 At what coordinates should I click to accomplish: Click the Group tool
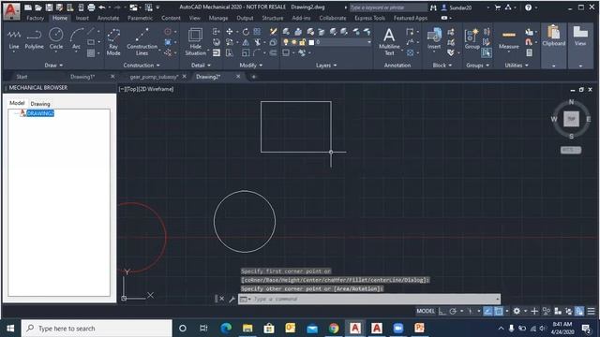tap(472, 39)
